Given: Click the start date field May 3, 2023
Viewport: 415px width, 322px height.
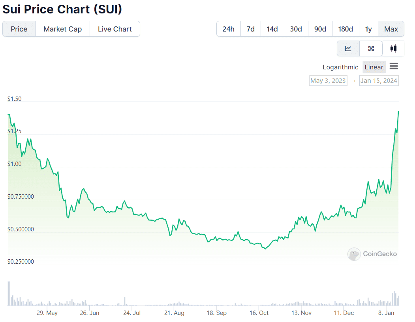Looking at the screenshot, I should 328,80.
